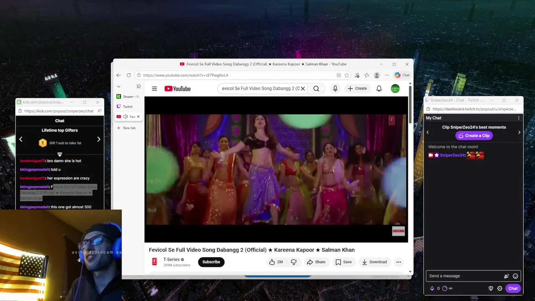Click the Kick popout URL field

coord(59,111)
